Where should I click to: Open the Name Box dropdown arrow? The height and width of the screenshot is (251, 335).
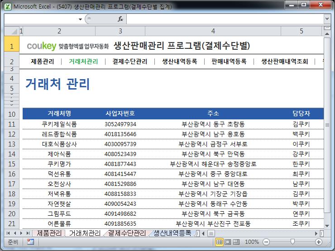click(80, 19)
